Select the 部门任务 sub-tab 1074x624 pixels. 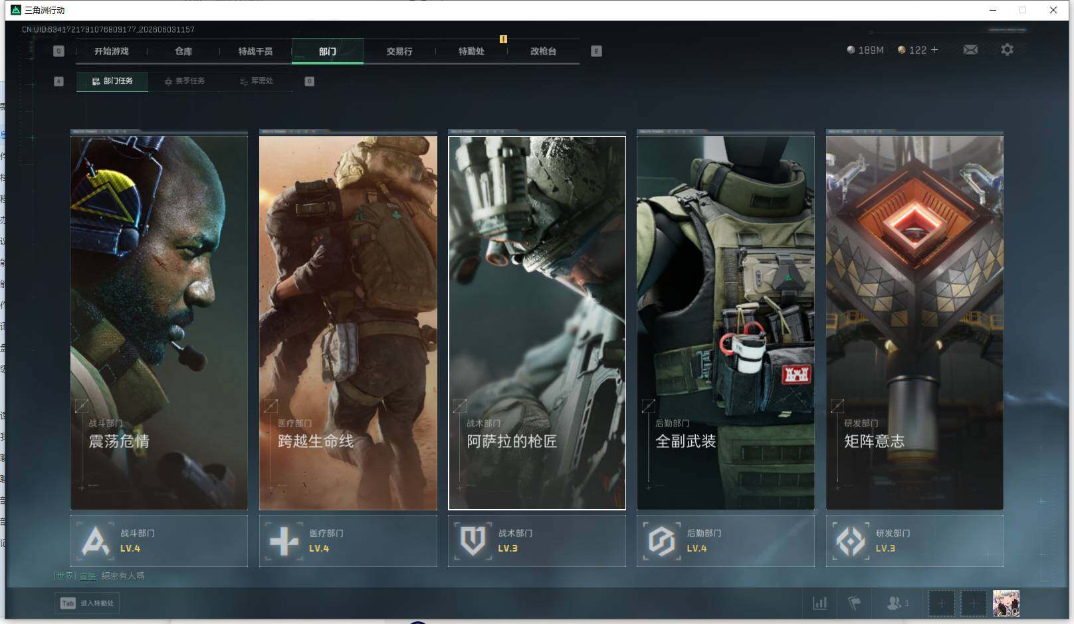click(x=112, y=81)
